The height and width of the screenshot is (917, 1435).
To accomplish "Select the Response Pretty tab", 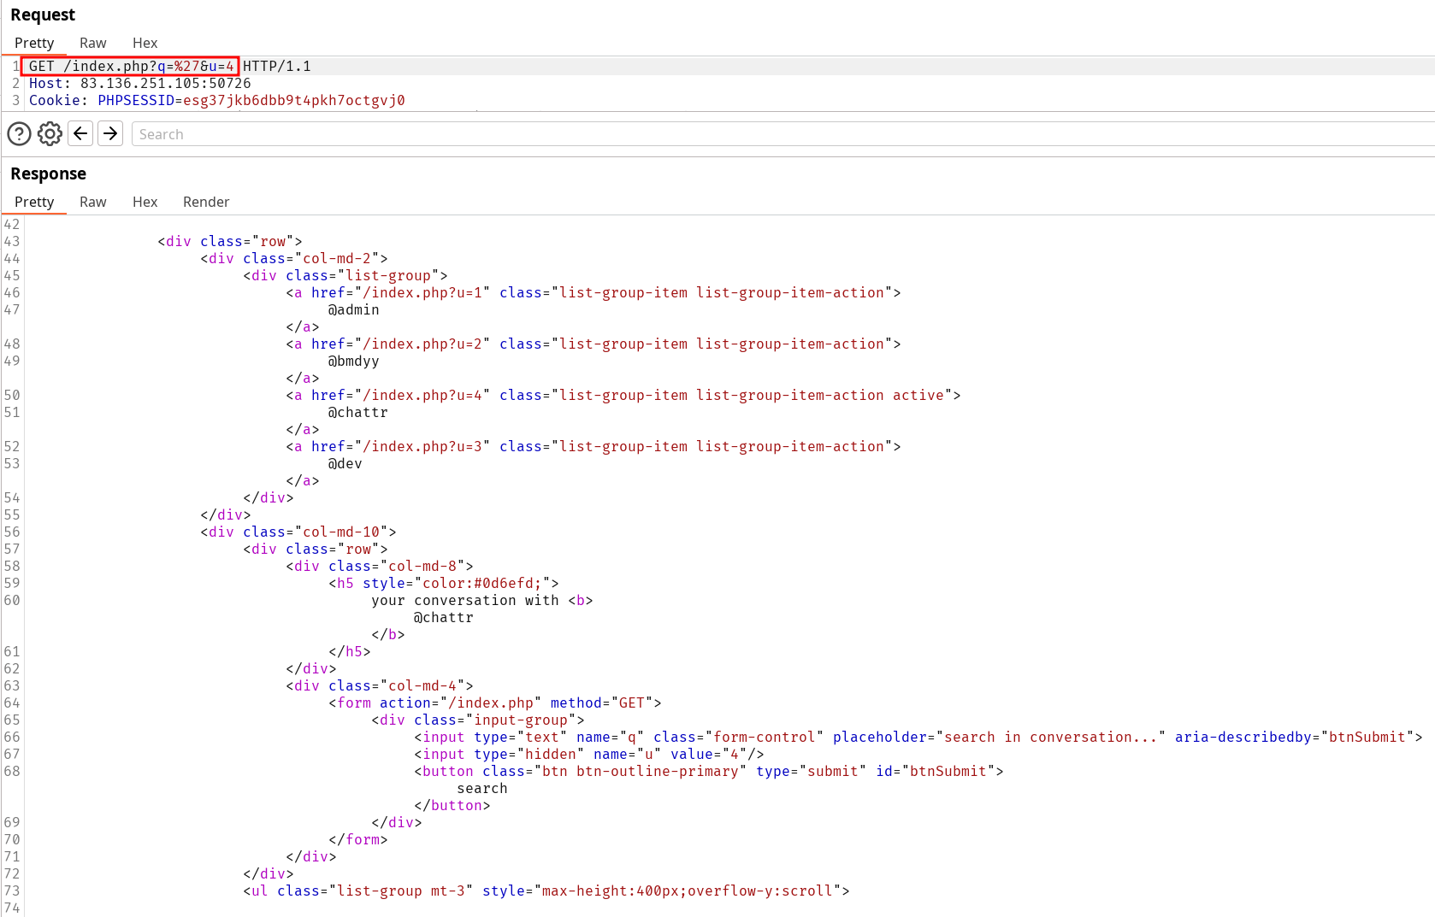I will click(x=34, y=202).
